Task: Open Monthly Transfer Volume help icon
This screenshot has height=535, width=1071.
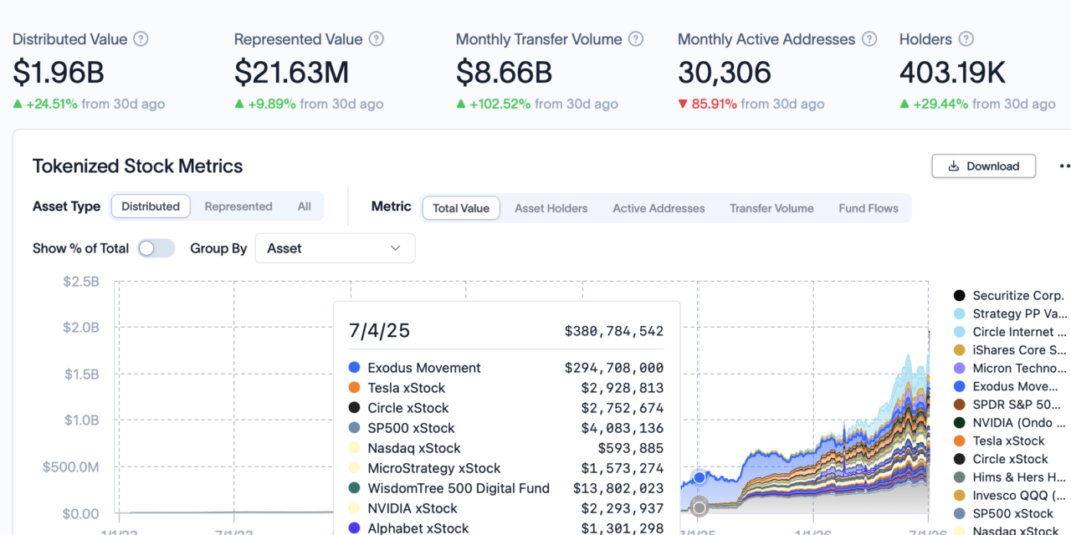Action: (x=636, y=39)
